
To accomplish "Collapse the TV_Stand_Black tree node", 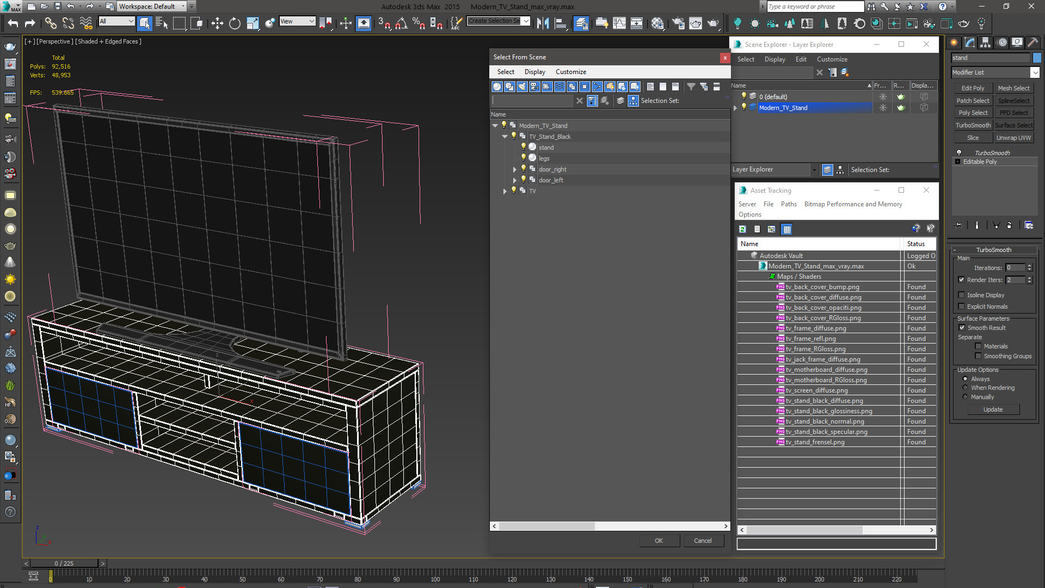I will click(505, 137).
